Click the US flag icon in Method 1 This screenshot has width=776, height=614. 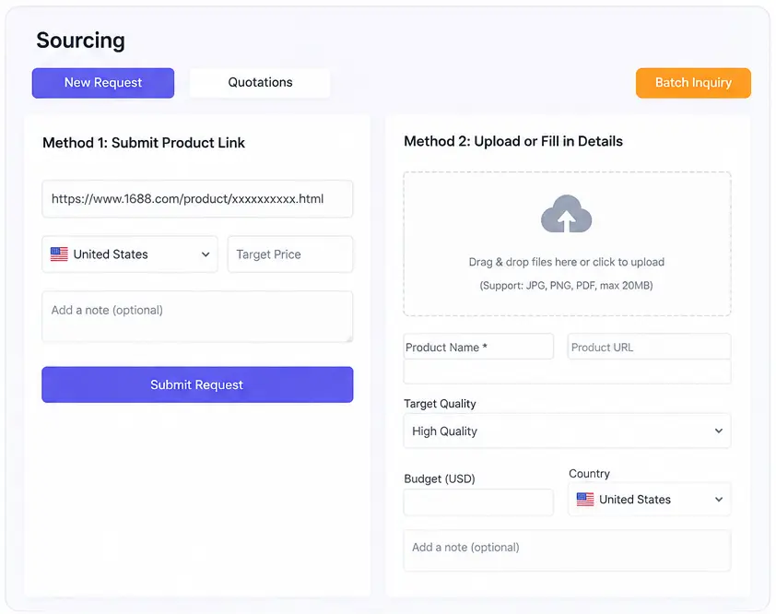tap(59, 254)
